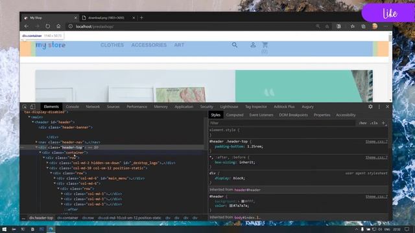The height and width of the screenshot is (233, 415).
Task: Collapse the main node arrow
Action: (29, 117)
